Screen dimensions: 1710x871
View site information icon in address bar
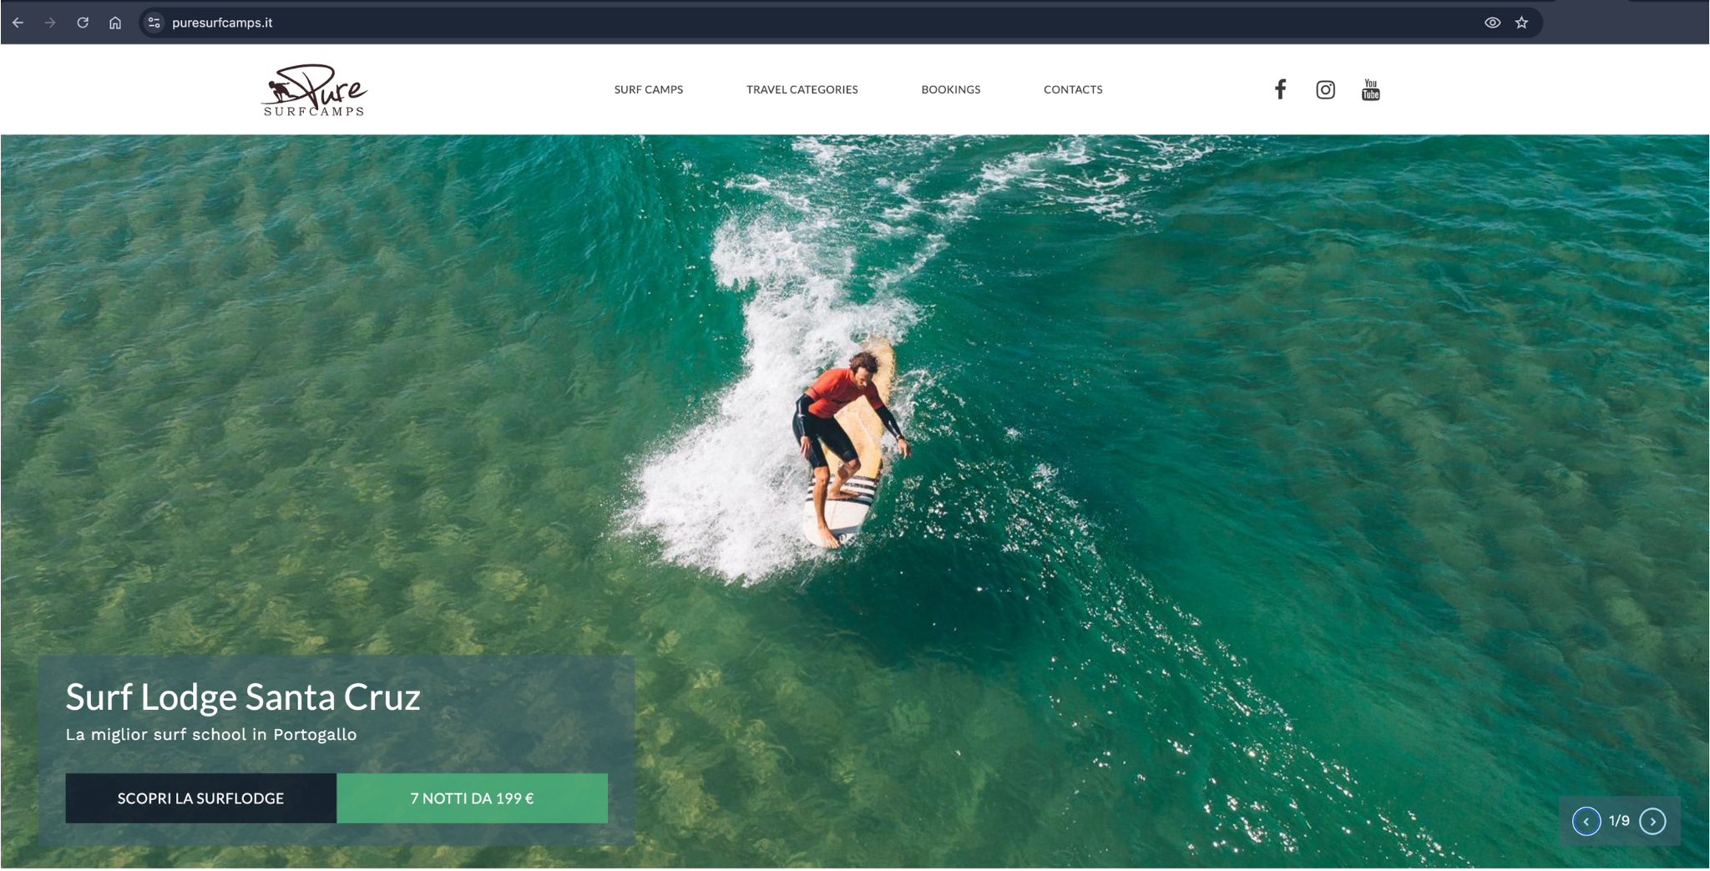154,23
